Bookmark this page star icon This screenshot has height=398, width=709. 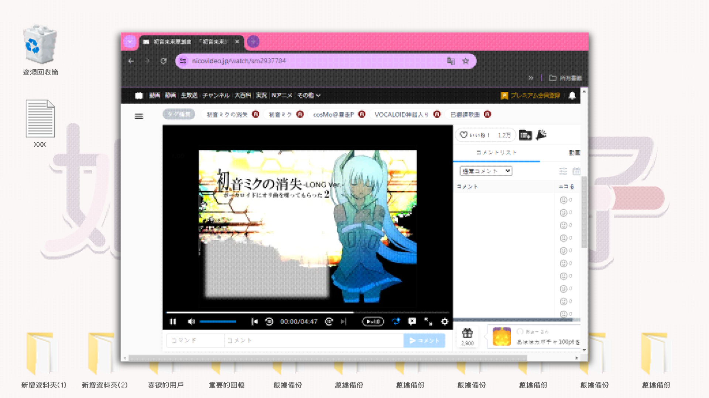(x=466, y=61)
